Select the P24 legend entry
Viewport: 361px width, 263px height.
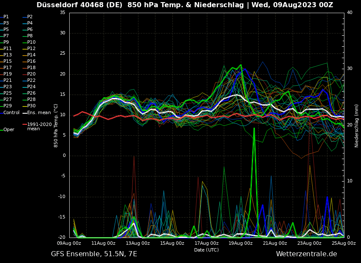tap(31, 87)
